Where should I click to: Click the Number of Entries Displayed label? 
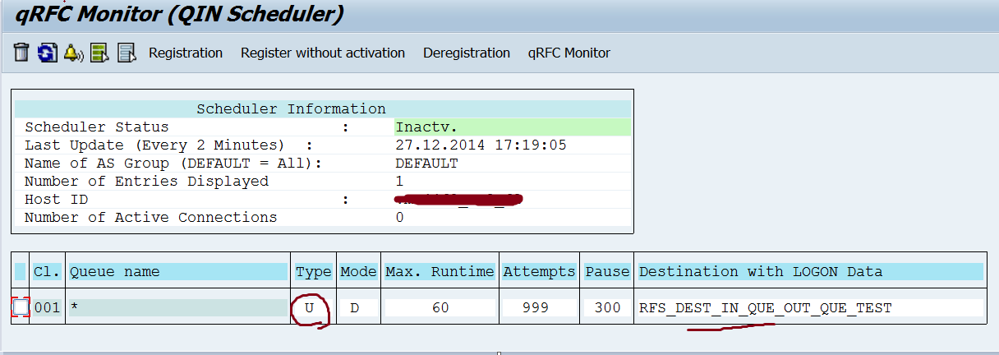(x=146, y=181)
